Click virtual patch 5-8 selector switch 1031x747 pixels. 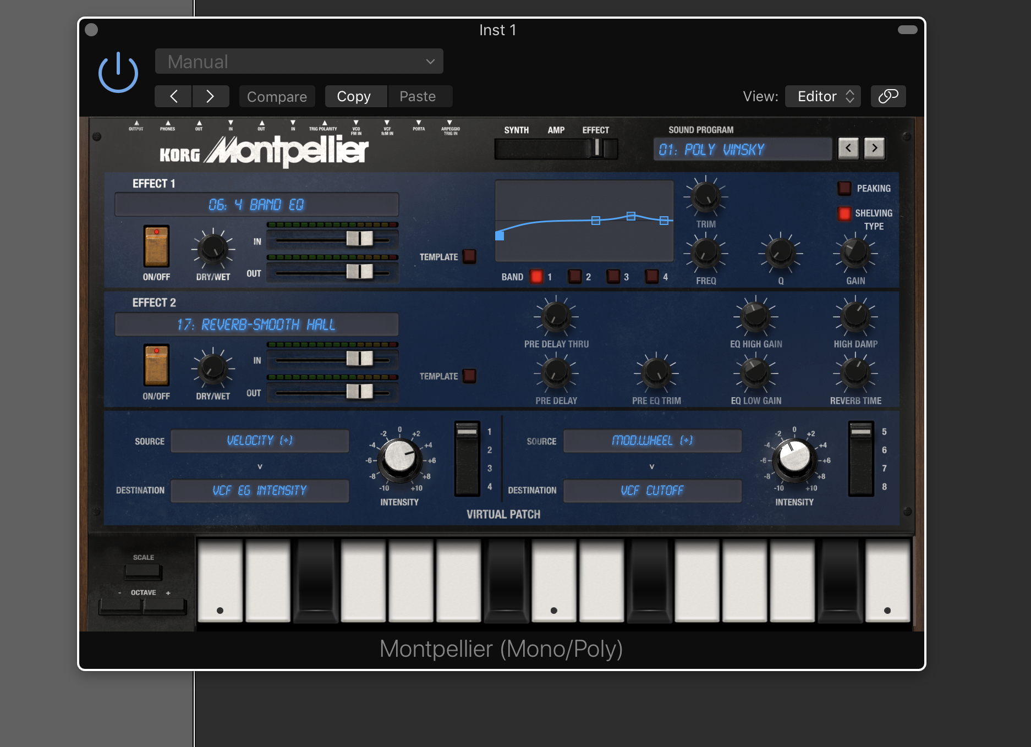point(861,459)
